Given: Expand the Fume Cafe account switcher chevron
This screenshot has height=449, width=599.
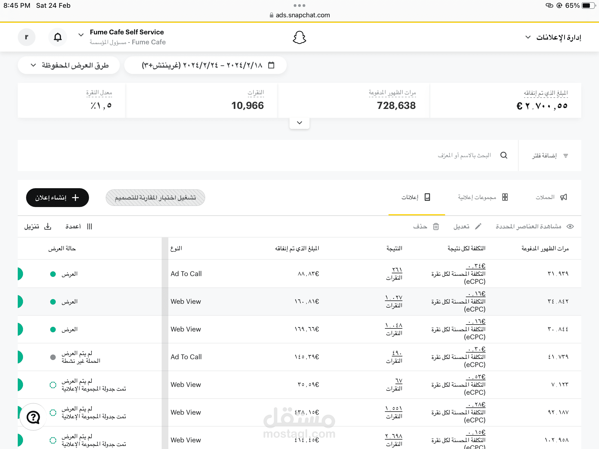Looking at the screenshot, I should 81,35.
